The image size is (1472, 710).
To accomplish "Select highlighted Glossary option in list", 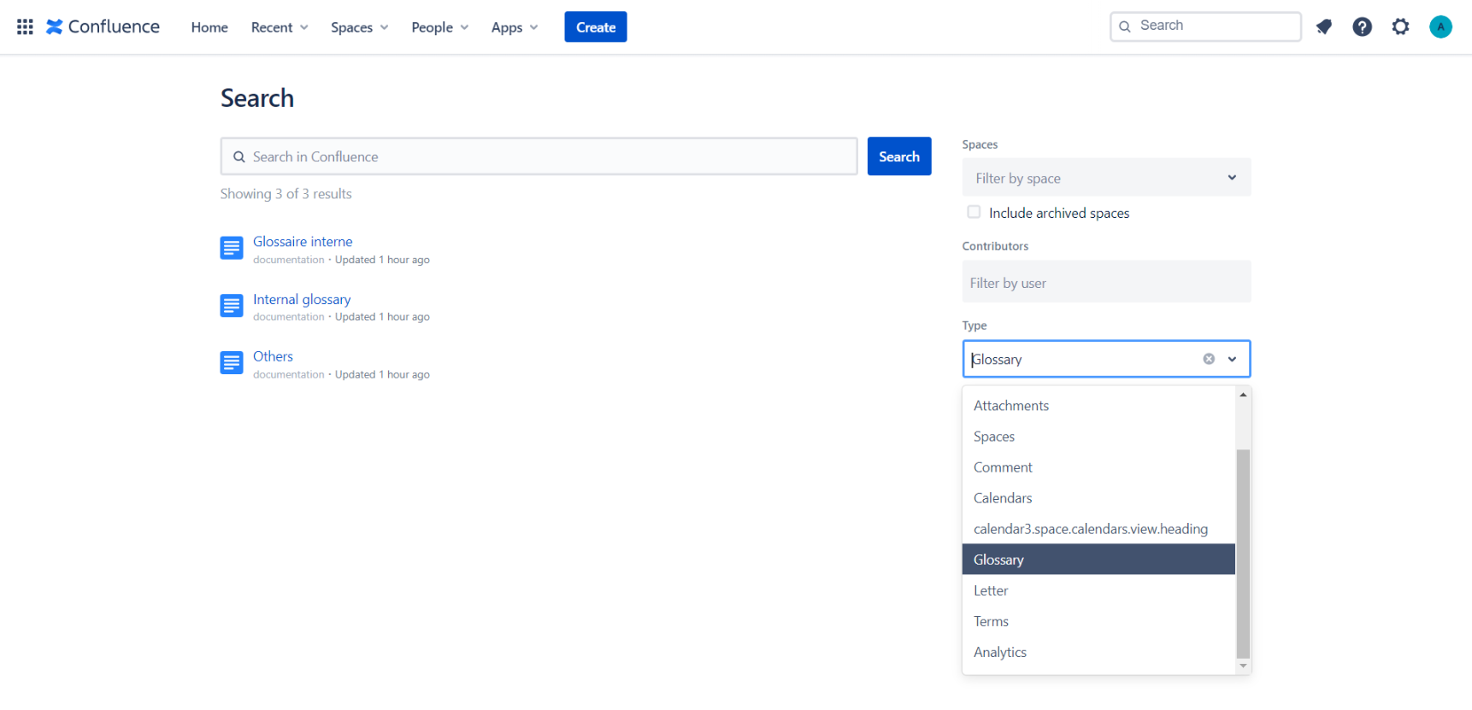I will pos(1098,560).
